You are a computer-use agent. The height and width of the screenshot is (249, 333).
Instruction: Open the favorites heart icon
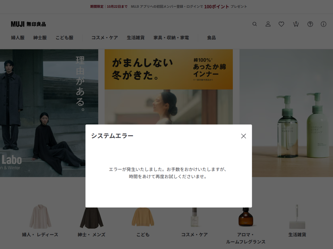(281, 24)
